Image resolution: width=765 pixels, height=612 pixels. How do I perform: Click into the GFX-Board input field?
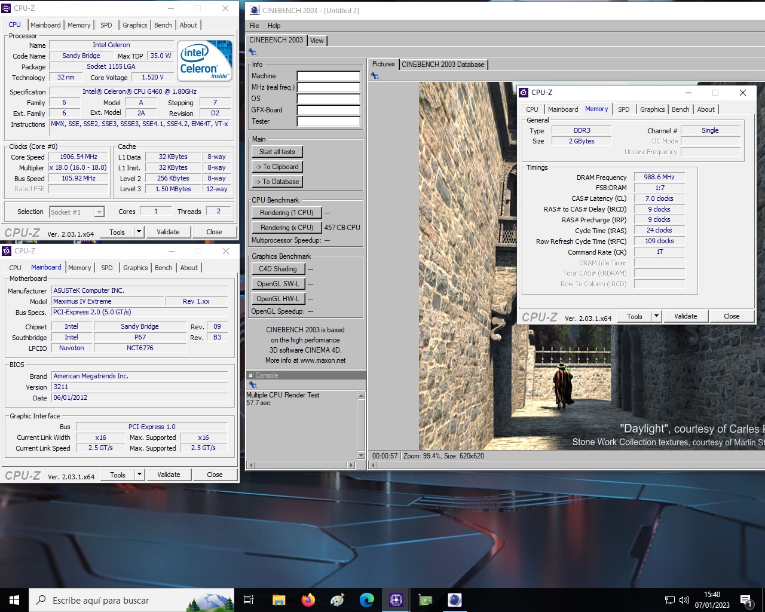[329, 110]
